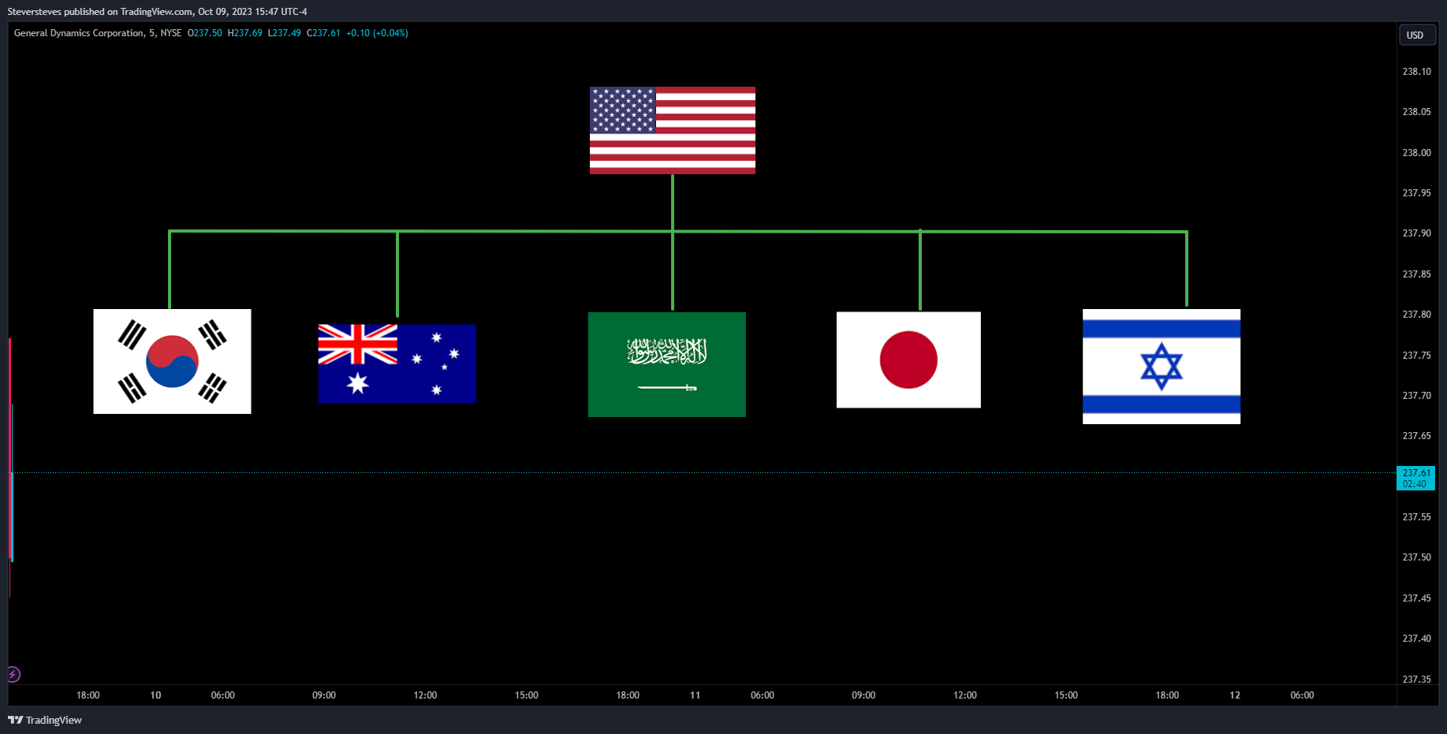Click the TradingView logo
The image size is (1447, 734).
[x=45, y=720]
